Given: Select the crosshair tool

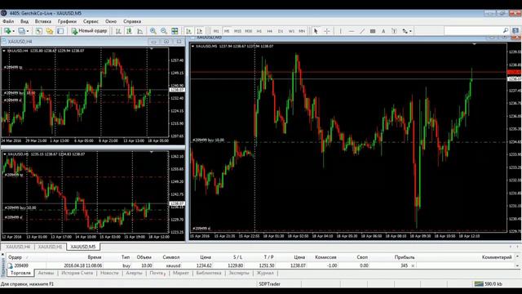Looking at the screenshot, I should [327, 31].
